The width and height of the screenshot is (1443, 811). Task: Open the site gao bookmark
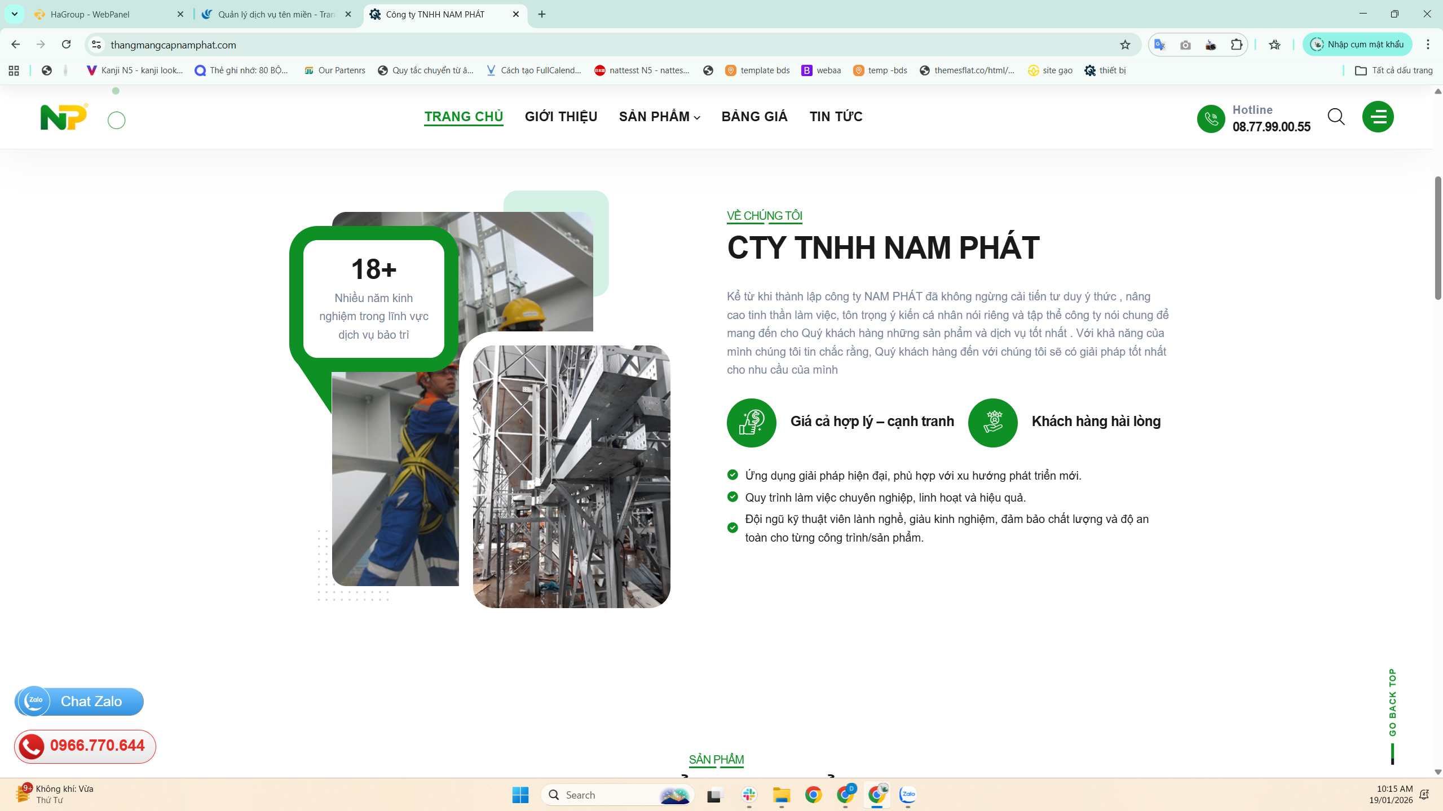point(1050,70)
